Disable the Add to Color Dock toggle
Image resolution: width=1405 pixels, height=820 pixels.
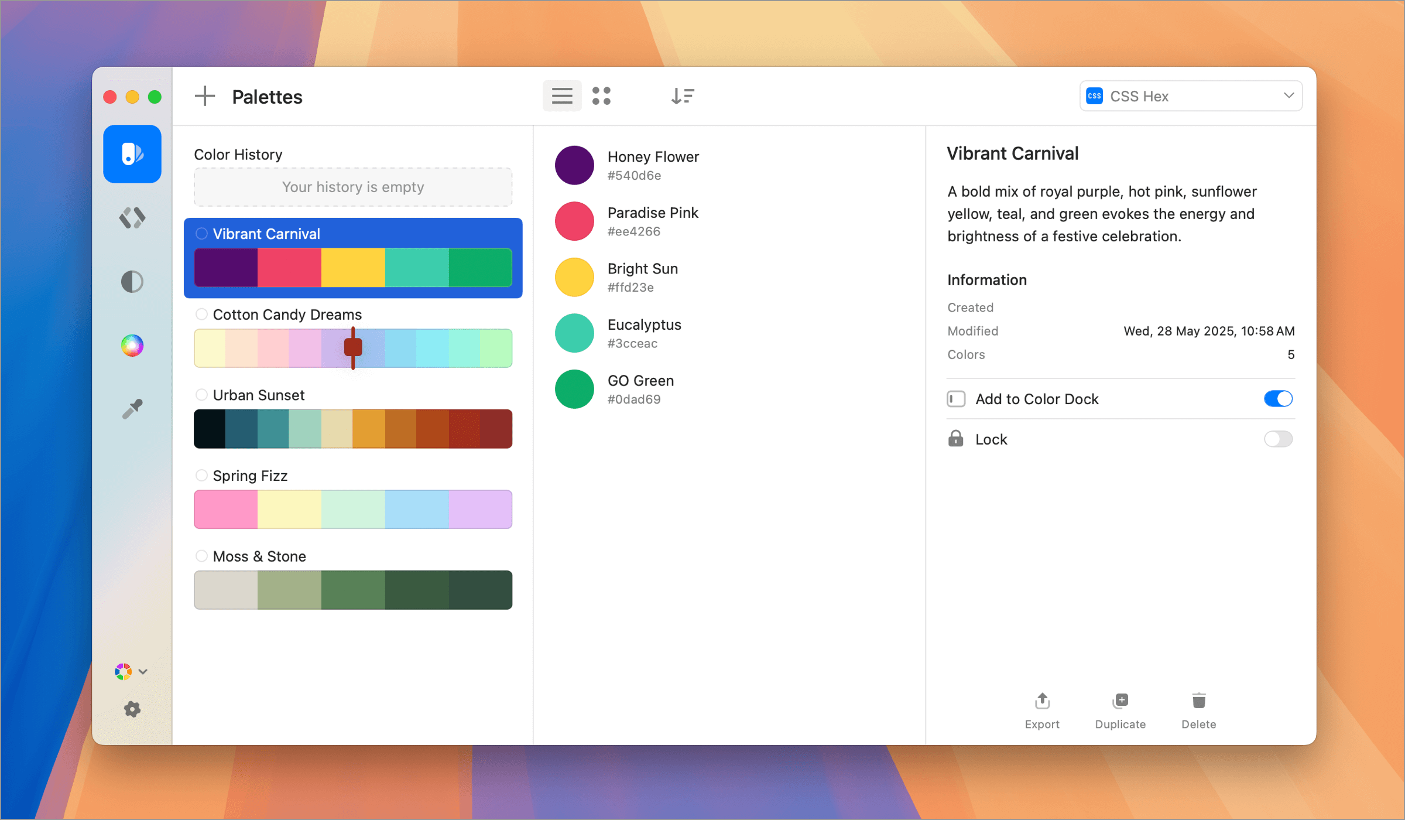click(x=1279, y=399)
